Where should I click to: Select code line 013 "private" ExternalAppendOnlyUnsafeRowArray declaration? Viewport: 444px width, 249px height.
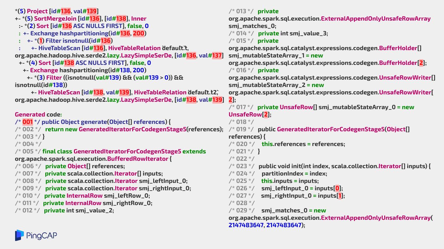[330, 18]
